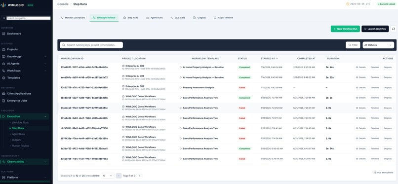Click run ID 6a2dcf32-d912-4d6d-920d

tap(84, 148)
